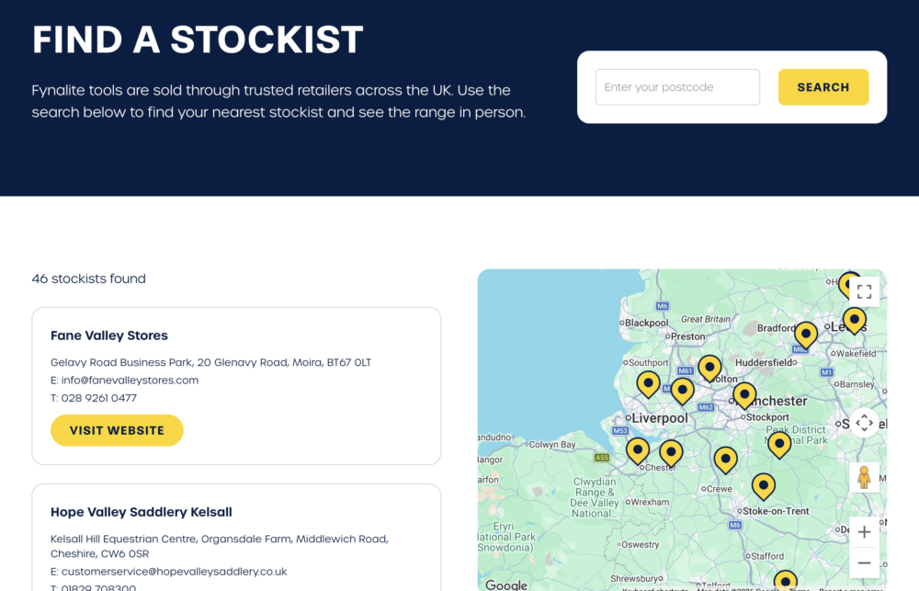Click the yellow SEARCH button
The width and height of the screenshot is (919, 591).
click(x=823, y=87)
